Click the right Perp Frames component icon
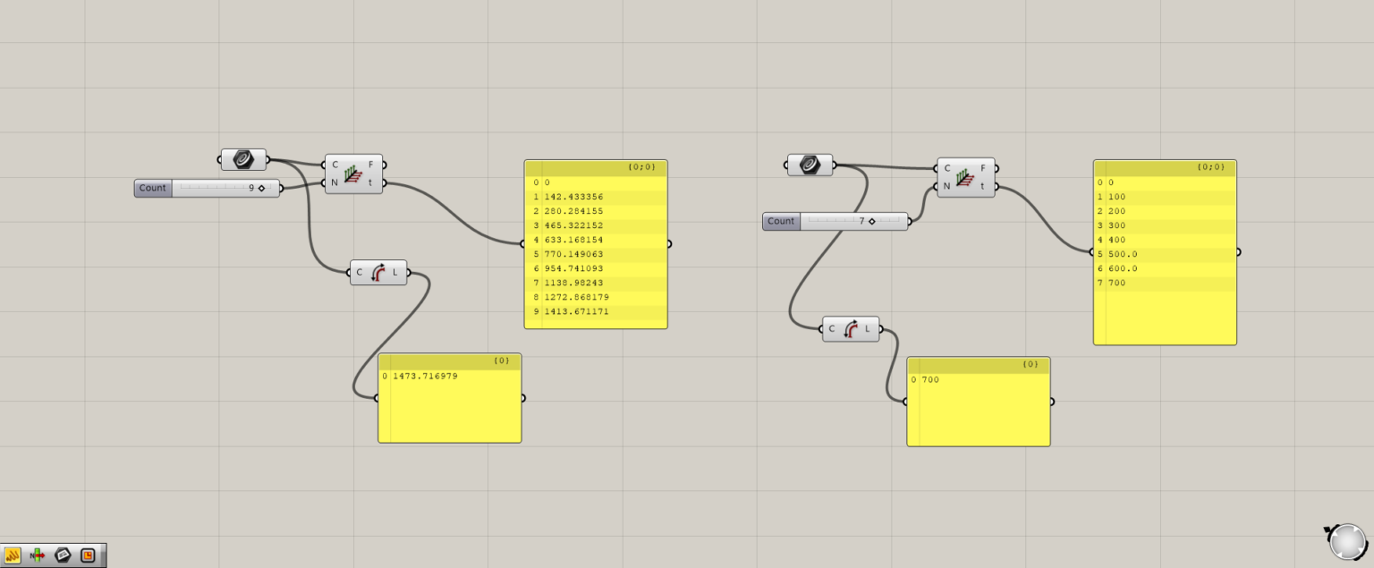Image resolution: width=1374 pixels, height=568 pixels. click(x=965, y=180)
